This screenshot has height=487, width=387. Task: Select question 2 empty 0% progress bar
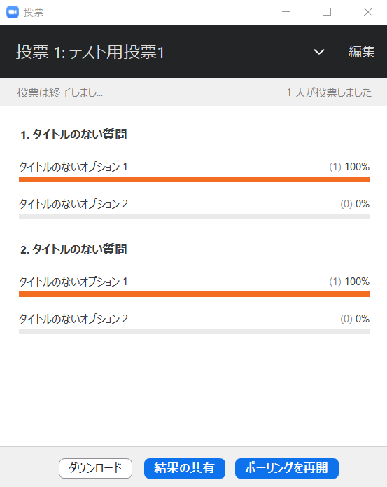click(x=194, y=331)
